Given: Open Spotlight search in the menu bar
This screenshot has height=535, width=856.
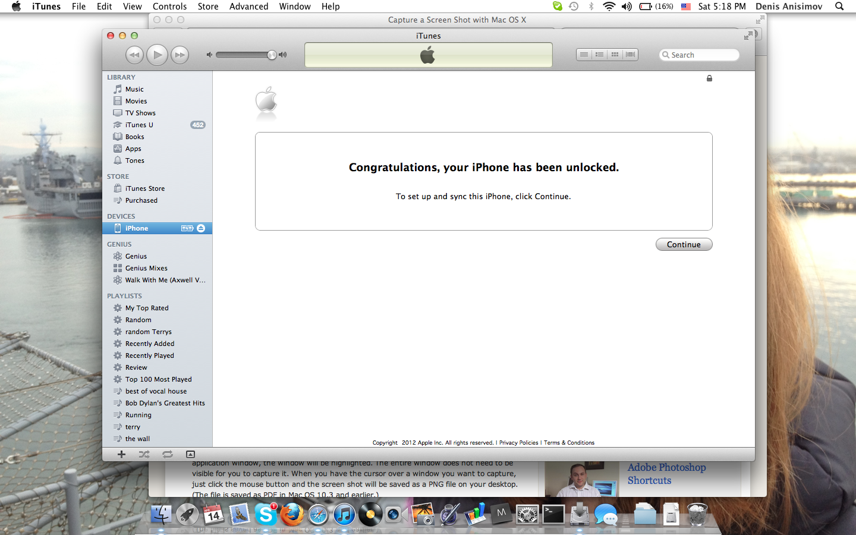Looking at the screenshot, I should tap(839, 7).
